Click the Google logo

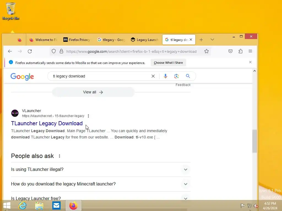coord(22,77)
